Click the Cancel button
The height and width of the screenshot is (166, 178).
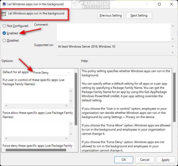145,160
